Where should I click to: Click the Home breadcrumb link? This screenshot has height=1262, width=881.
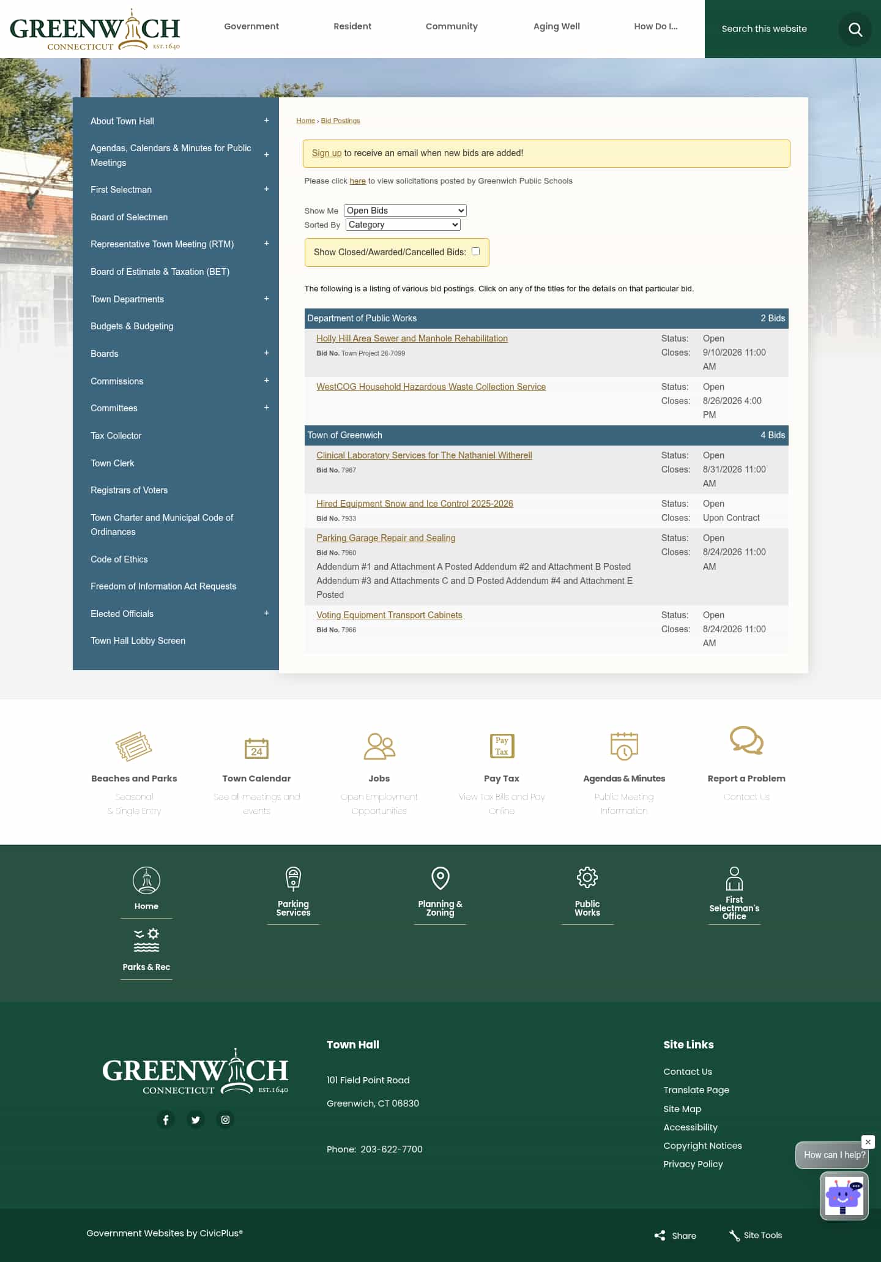pos(305,121)
